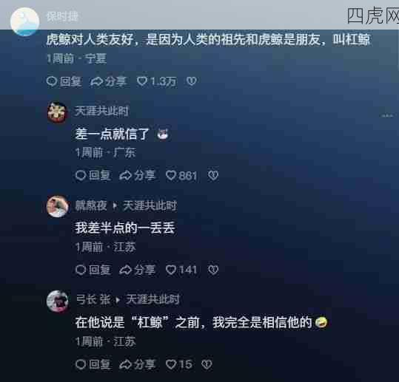Like the top comment with 1.3万 likes
Viewport: 399px width, 382px height.
[156, 81]
